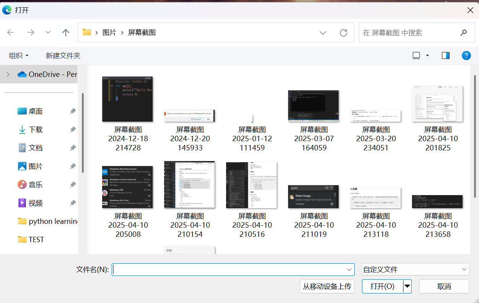Open the 组织 dropdown
This screenshot has height=303, width=479.
point(18,55)
